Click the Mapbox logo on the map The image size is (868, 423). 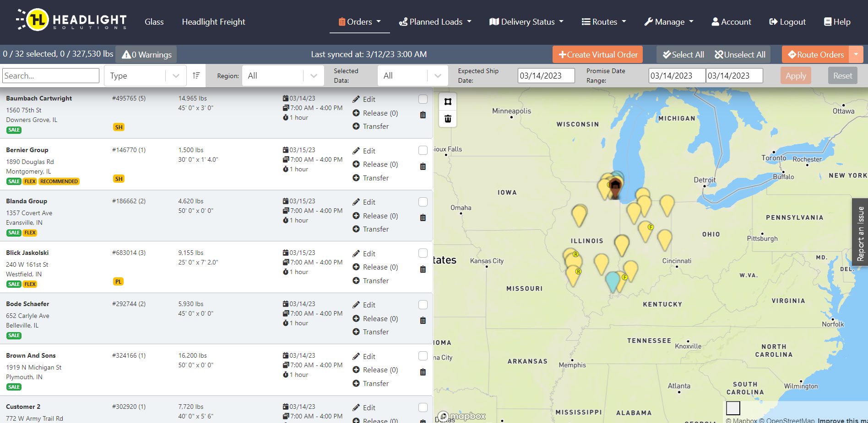(x=461, y=416)
